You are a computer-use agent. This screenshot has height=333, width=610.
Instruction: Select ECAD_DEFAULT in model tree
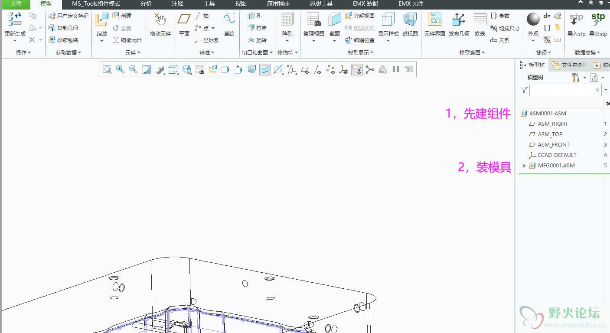557,155
